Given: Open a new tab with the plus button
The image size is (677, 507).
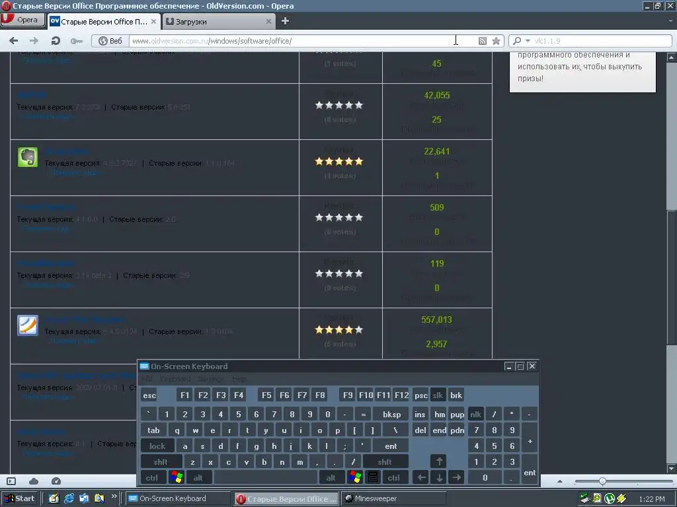Looking at the screenshot, I should (x=285, y=20).
